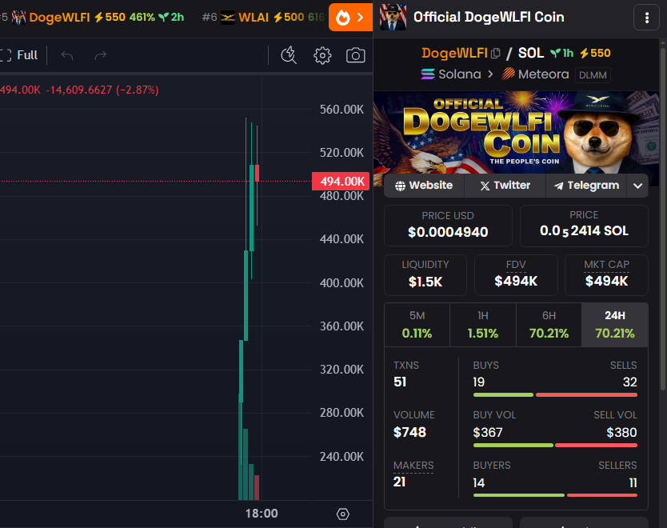Take a chart snapshot with camera icon
This screenshot has height=528, width=667.
[x=356, y=55]
